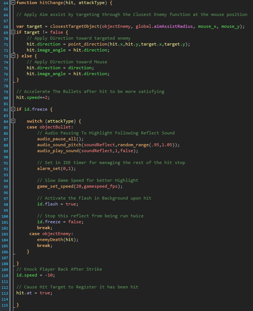The width and height of the screenshot is (253, 311).
Task: Click the comment 'Accelerate The Bullets after hit'
Action: [x=90, y=91]
